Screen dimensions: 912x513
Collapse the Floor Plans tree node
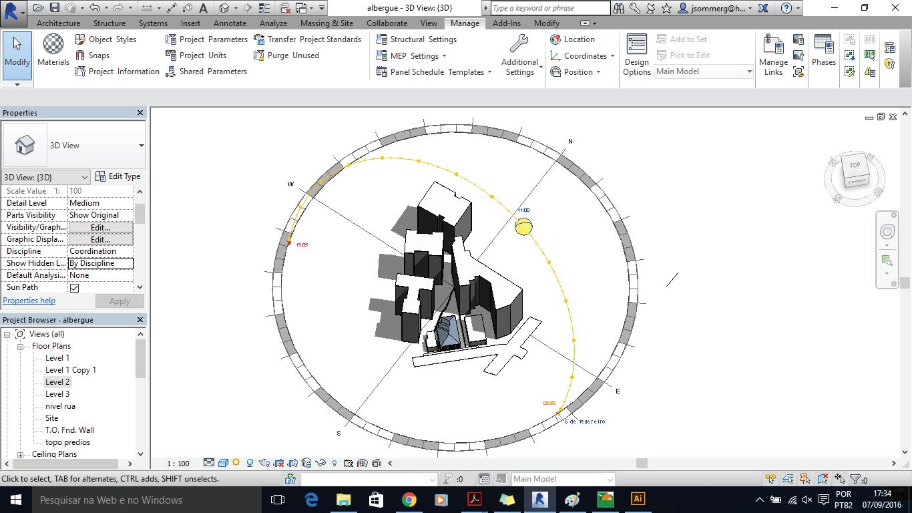(21, 346)
